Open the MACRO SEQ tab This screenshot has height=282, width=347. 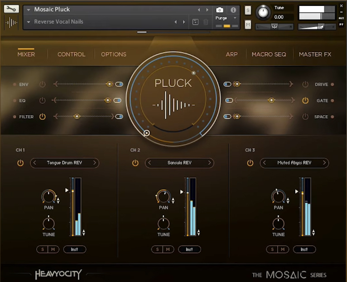click(x=269, y=54)
